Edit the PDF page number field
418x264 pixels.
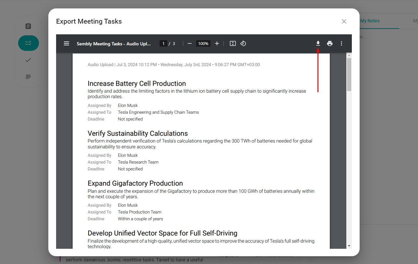pos(163,43)
